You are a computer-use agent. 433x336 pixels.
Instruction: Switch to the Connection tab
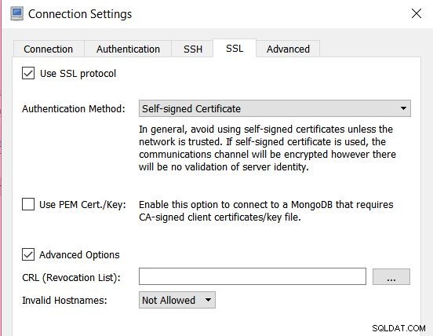point(49,49)
